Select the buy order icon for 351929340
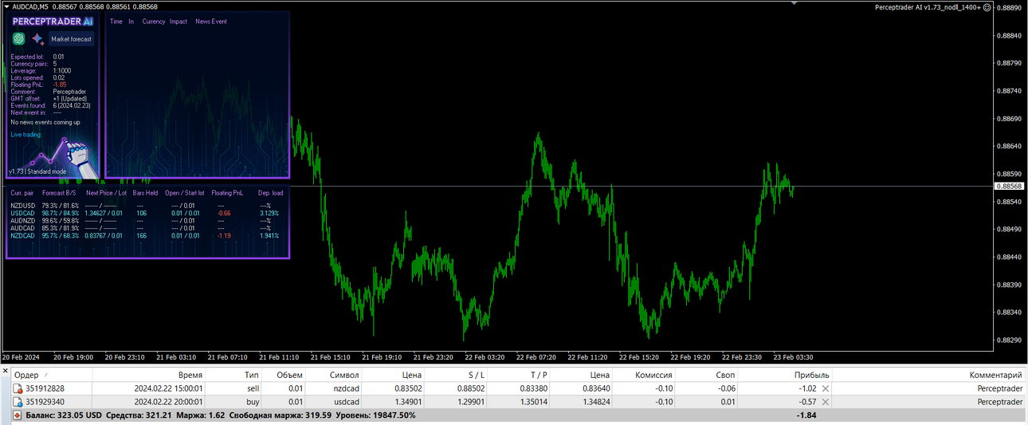 (18, 402)
